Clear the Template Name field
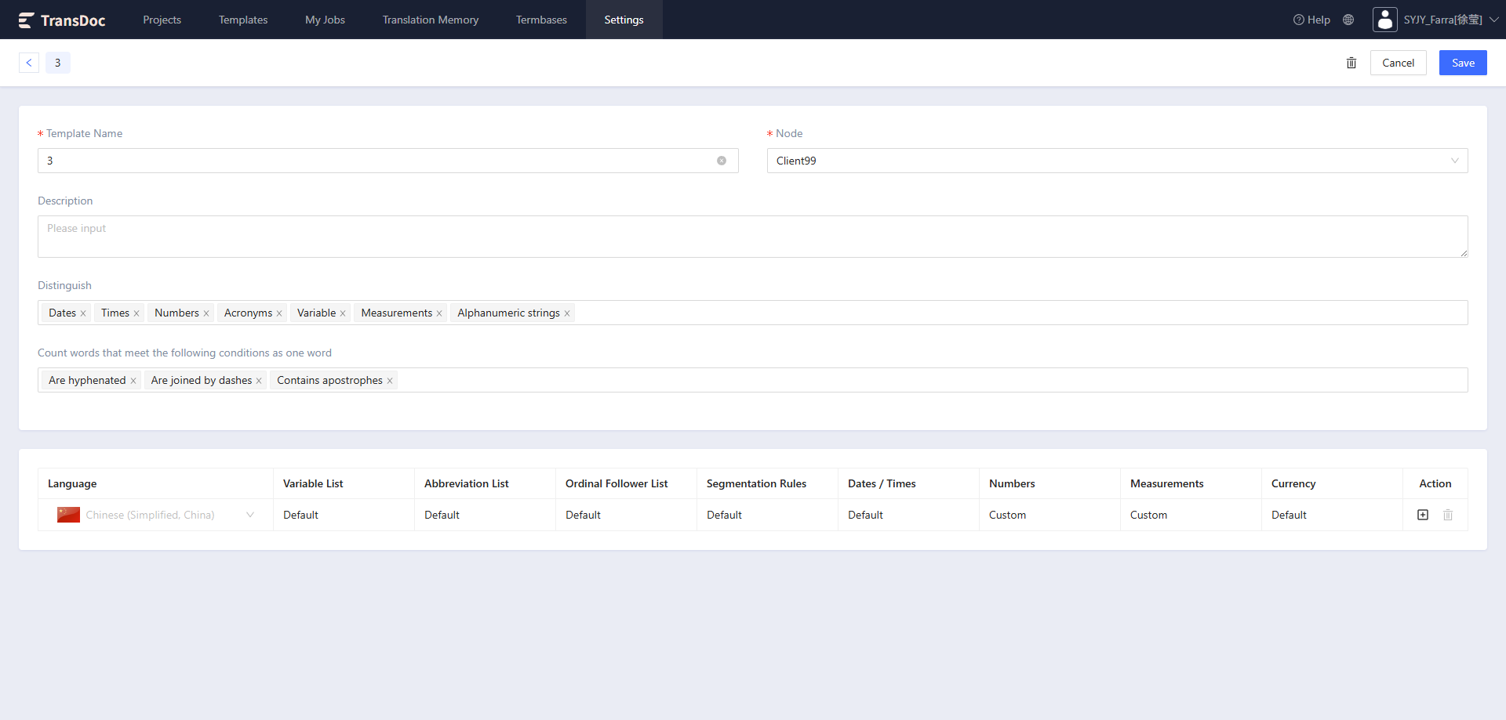Image resolution: width=1506 pixels, height=720 pixels. 722,161
